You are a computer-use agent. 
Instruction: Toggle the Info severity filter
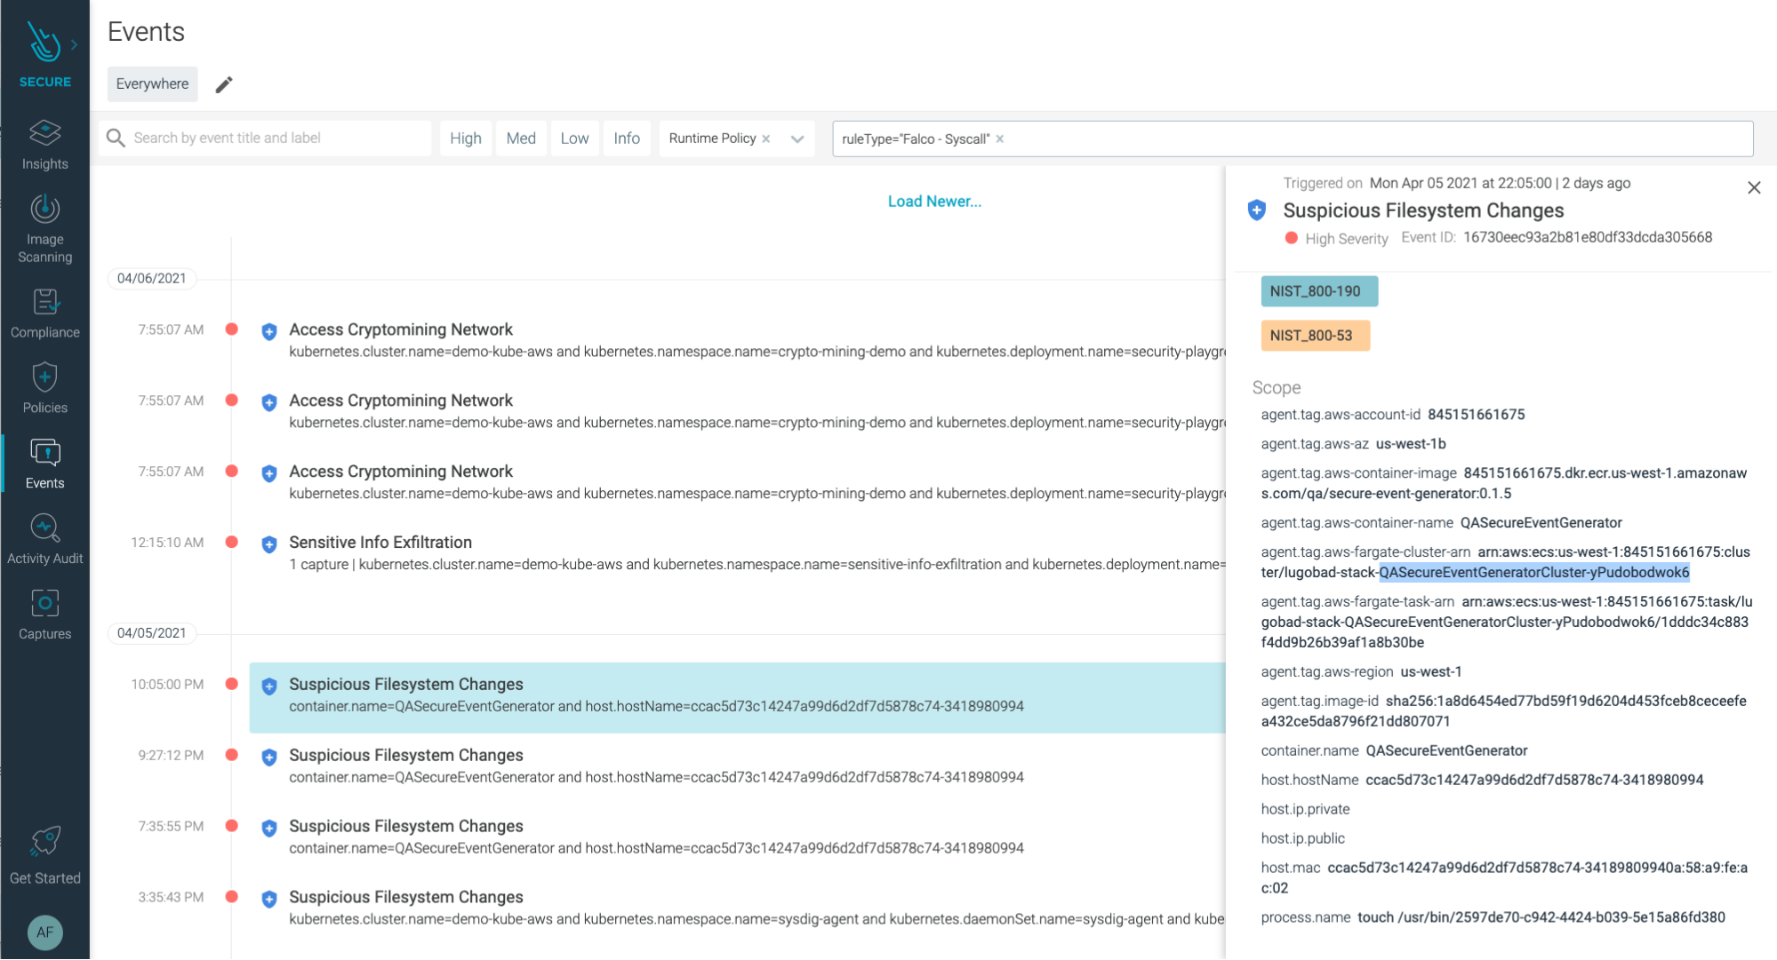pyautogui.click(x=626, y=139)
